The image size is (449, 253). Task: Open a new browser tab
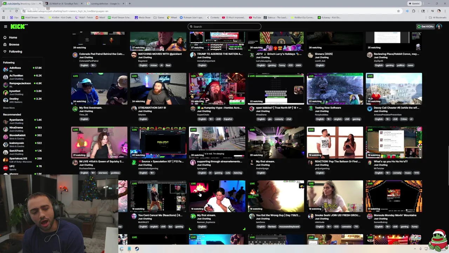129,4
